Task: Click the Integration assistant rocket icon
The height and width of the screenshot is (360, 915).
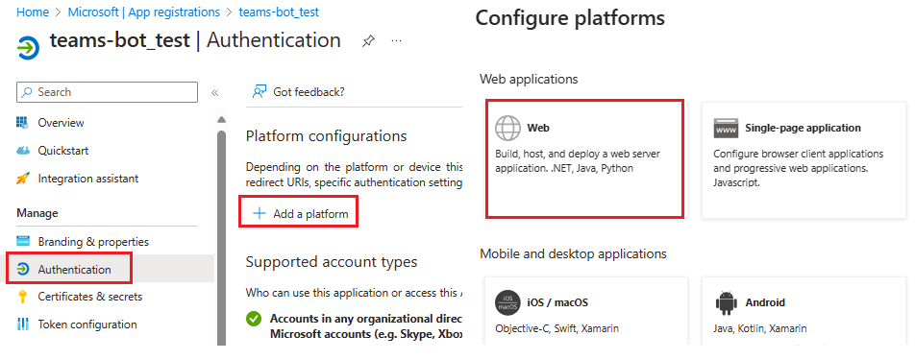Action: [x=23, y=179]
